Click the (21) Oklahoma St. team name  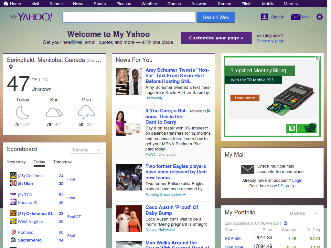point(36,214)
